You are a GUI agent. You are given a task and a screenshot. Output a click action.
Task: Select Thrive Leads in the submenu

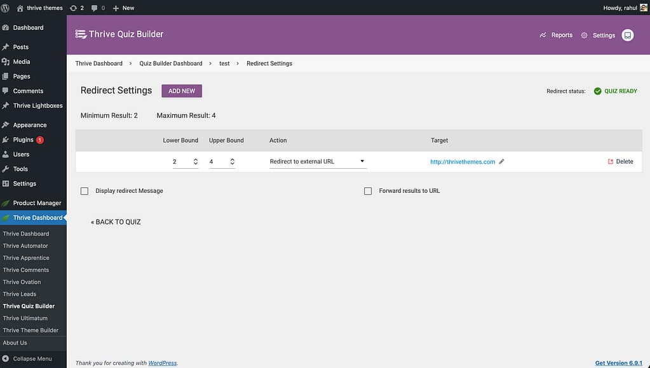20,294
